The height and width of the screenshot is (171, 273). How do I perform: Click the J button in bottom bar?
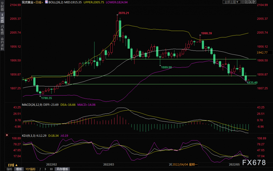(40, 169)
